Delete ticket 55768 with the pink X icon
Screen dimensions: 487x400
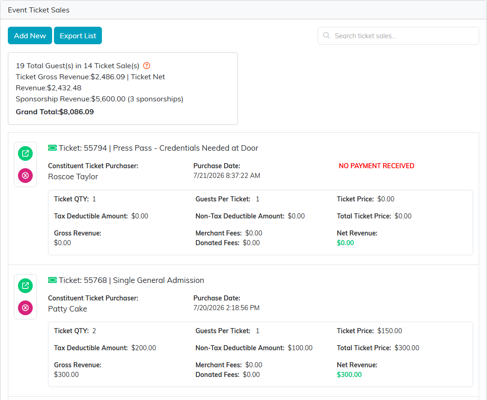coord(25,308)
